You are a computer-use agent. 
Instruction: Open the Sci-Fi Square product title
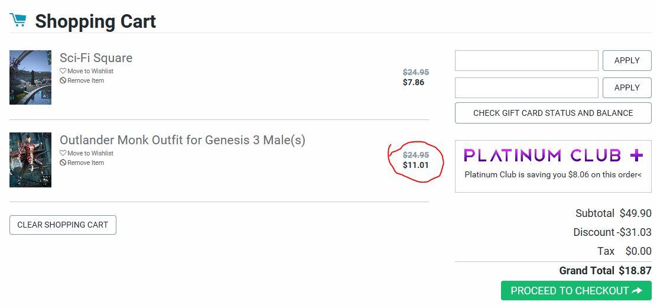[x=96, y=58]
